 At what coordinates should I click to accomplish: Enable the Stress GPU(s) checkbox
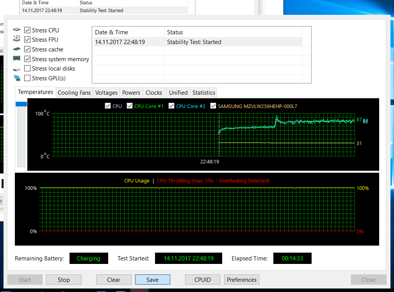(x=27, y=78)
